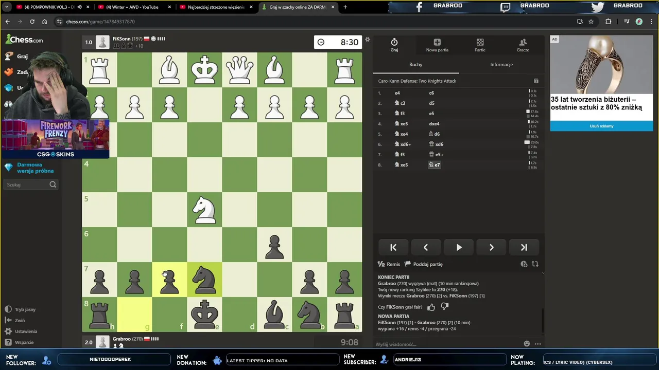Image resolution: width=659 pixels, height=370 pixels.
Task: Go to browser home page
Action: click(44, 22)
